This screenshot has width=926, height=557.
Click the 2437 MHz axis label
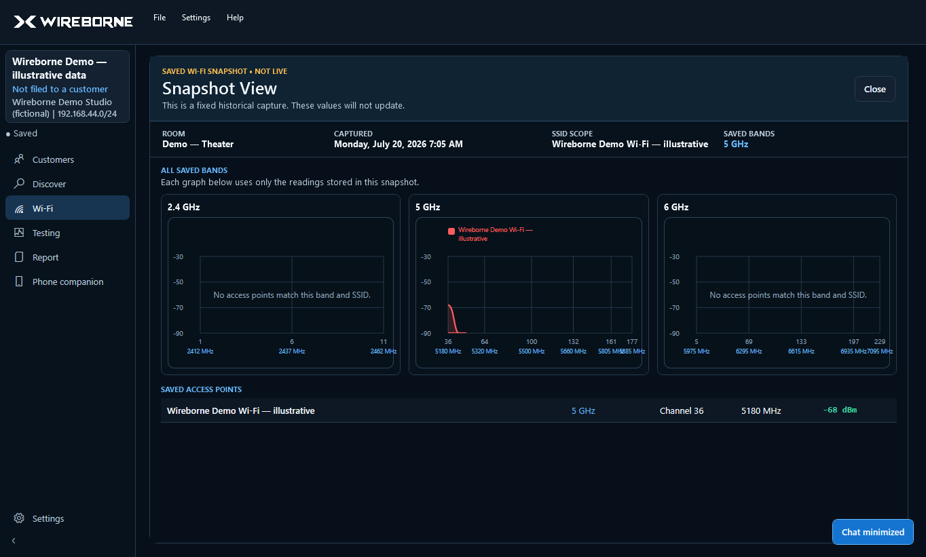[292, 351]
